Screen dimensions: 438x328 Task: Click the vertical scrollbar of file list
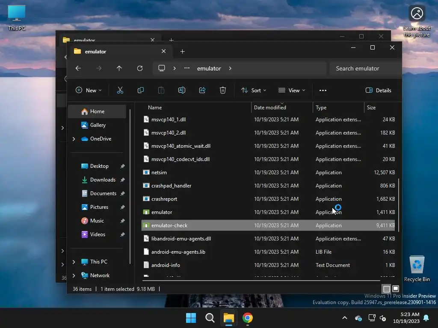[398, 205]
